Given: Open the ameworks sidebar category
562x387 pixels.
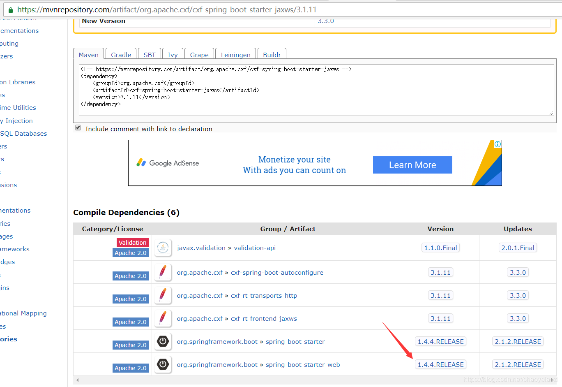Looking at the screenshot, I should [x=15, y=249].
